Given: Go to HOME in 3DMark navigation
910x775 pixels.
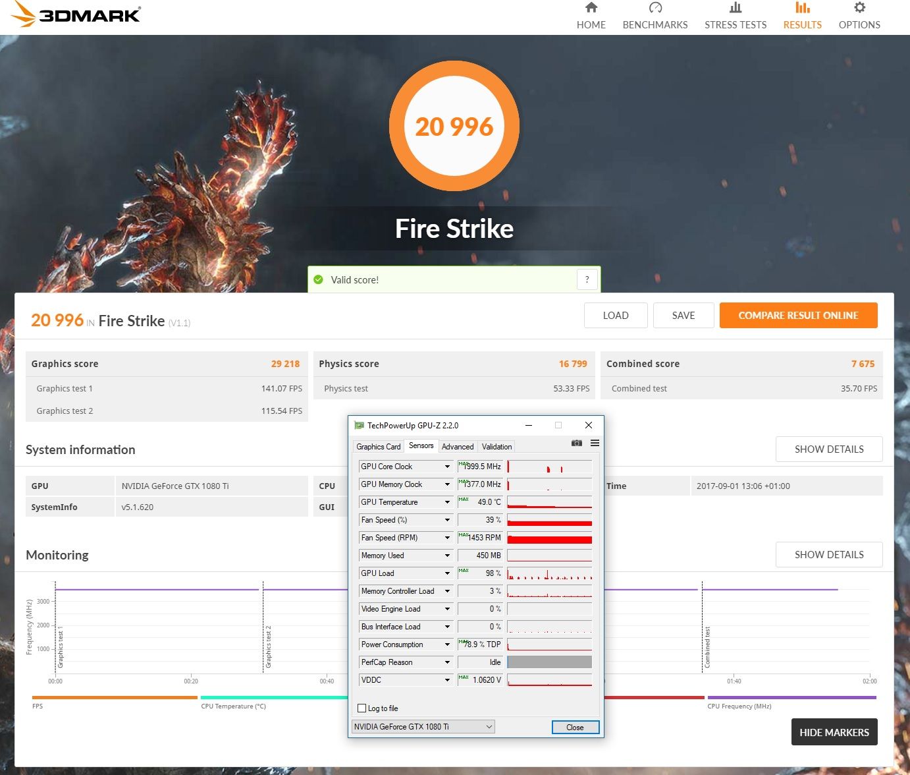Looking at the screenshot, I should pos(591,25).
